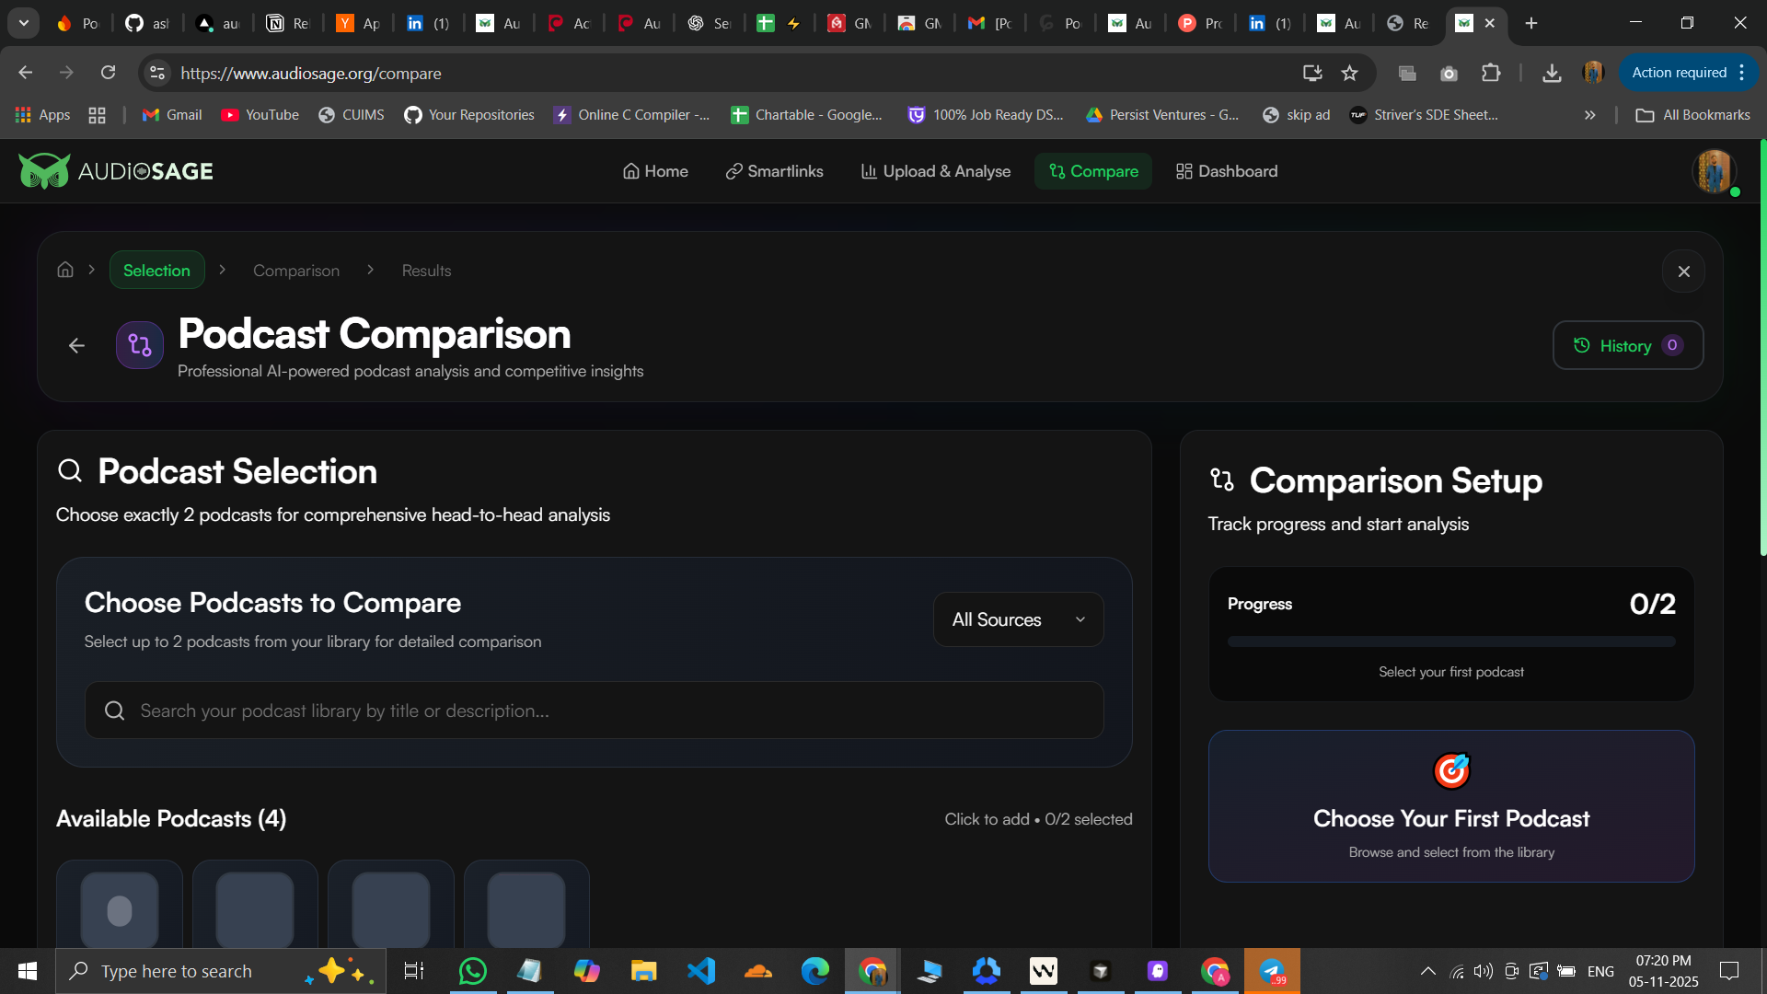
Task: Open the Selection breadcrumb link
Action: [156, 270]
